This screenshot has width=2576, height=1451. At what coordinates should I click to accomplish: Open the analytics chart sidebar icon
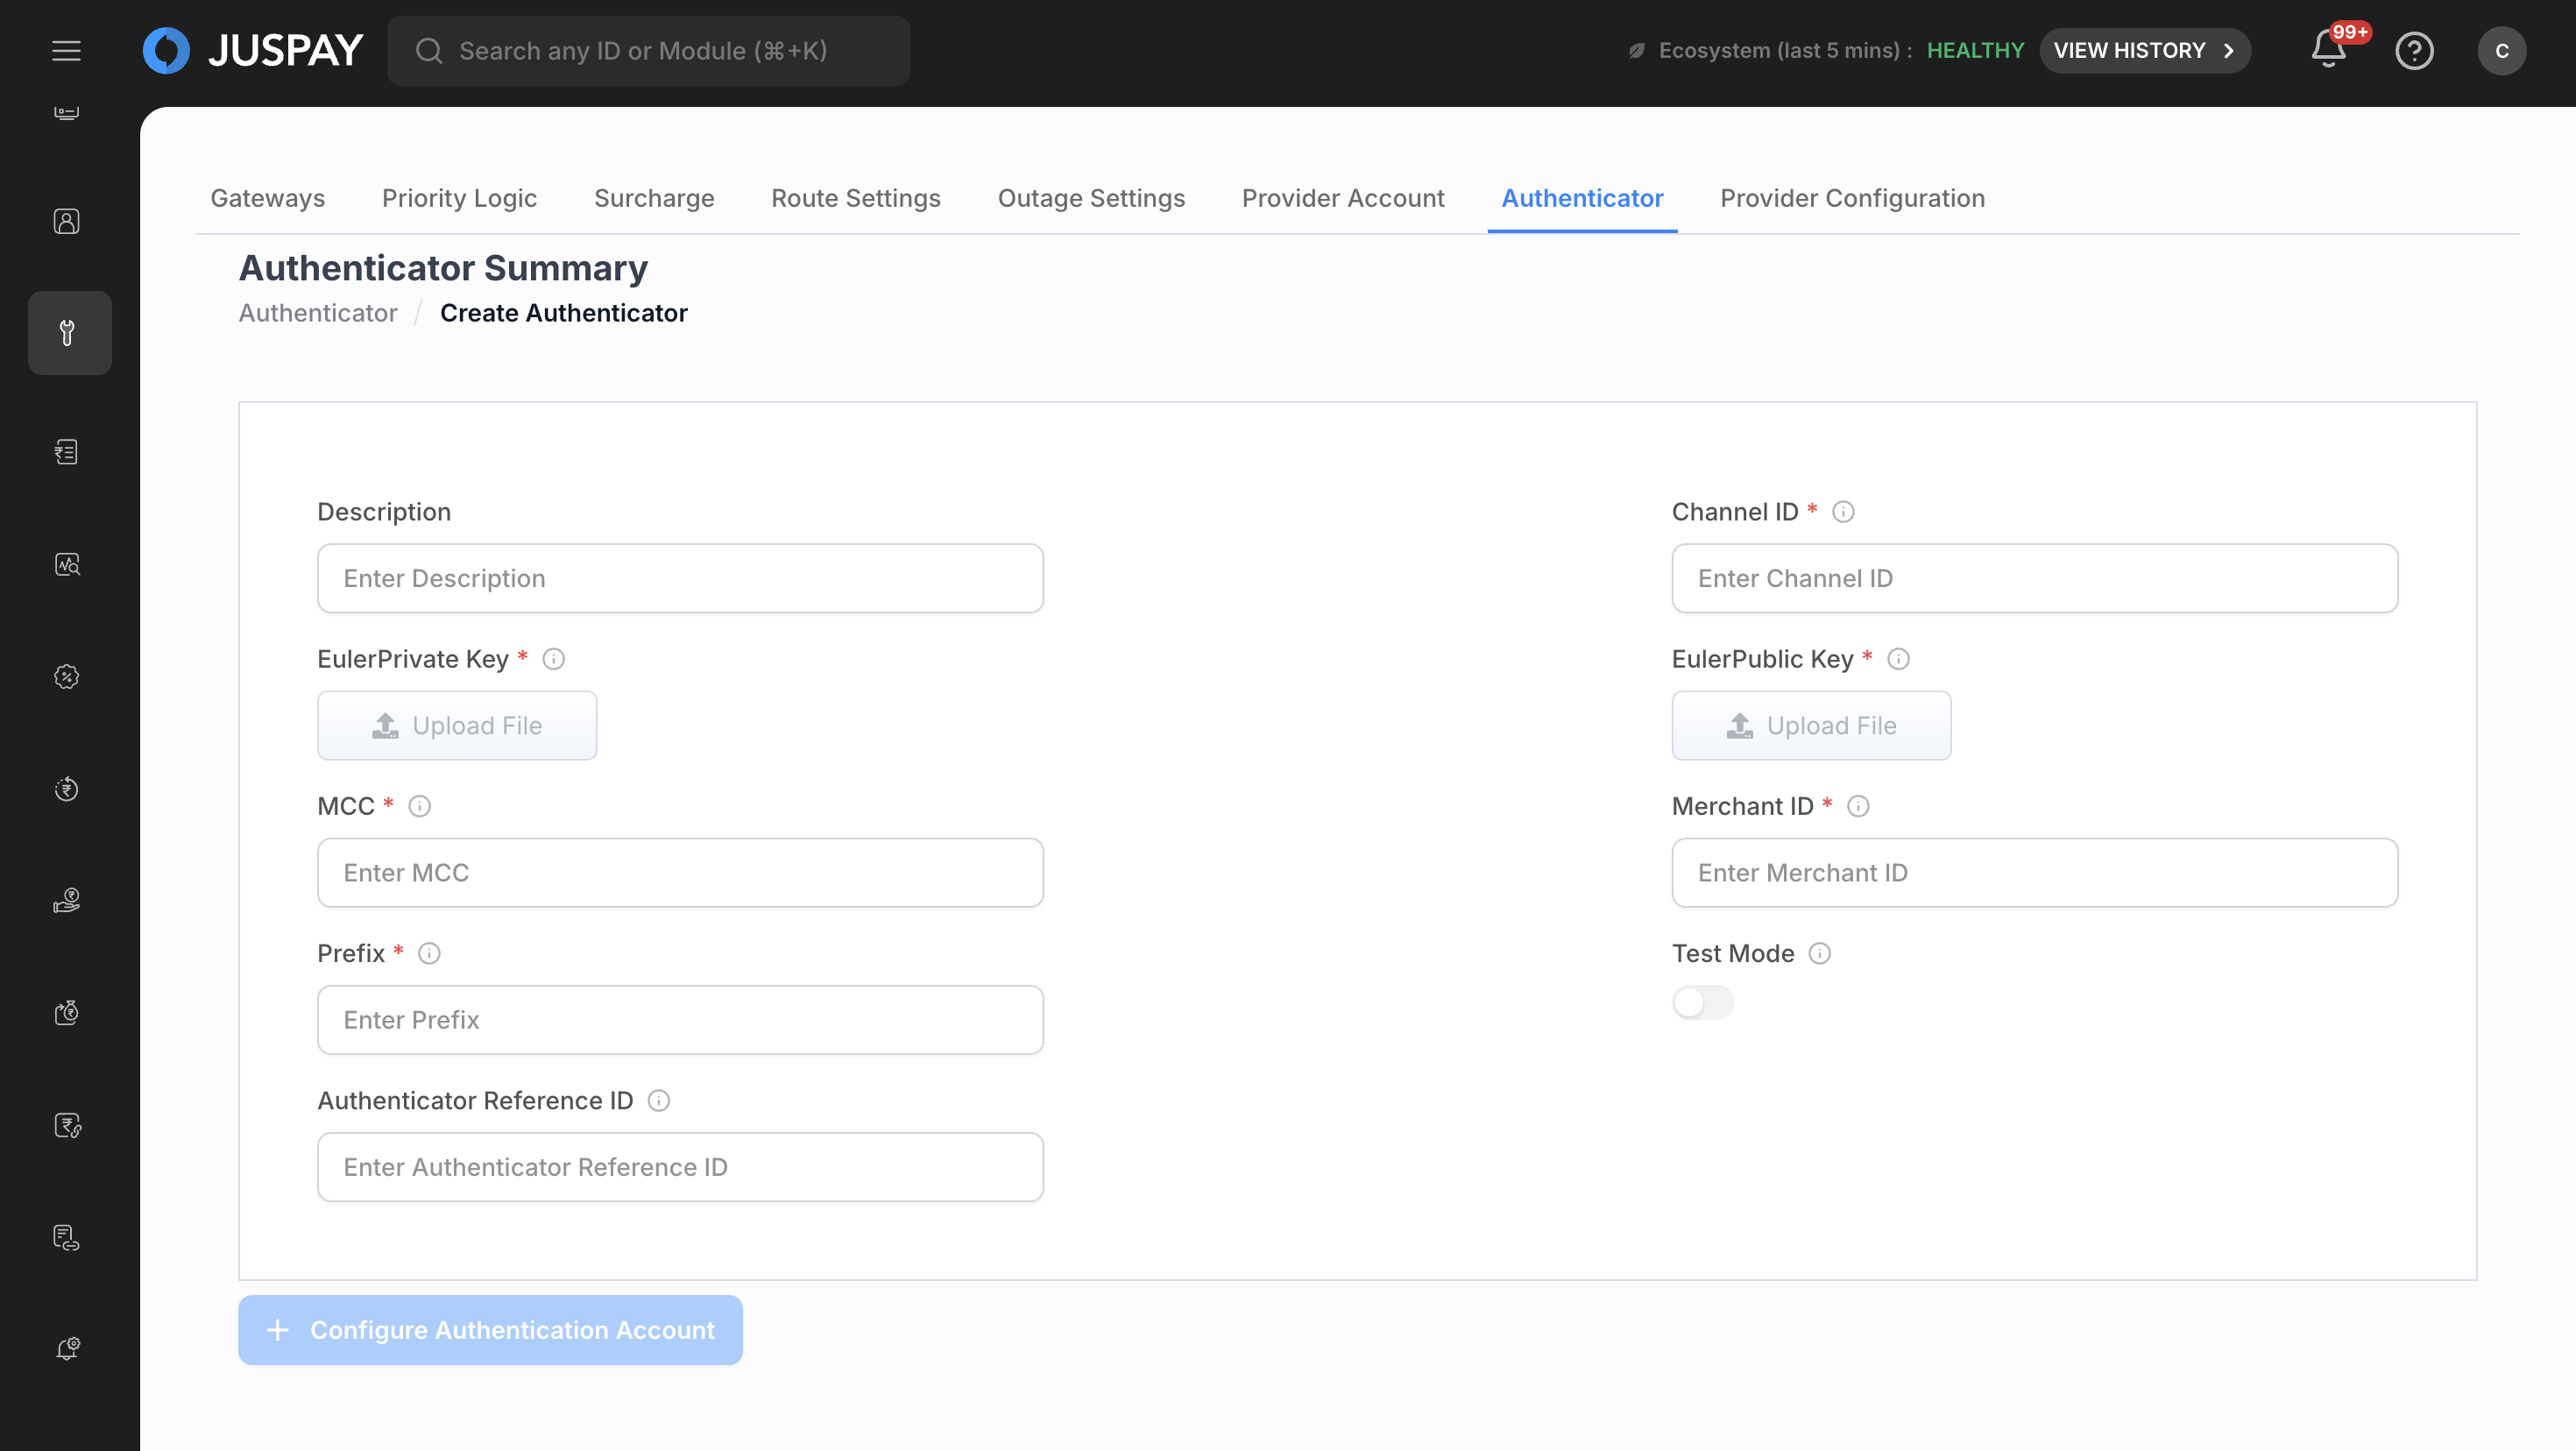click(x=67, y=565)
